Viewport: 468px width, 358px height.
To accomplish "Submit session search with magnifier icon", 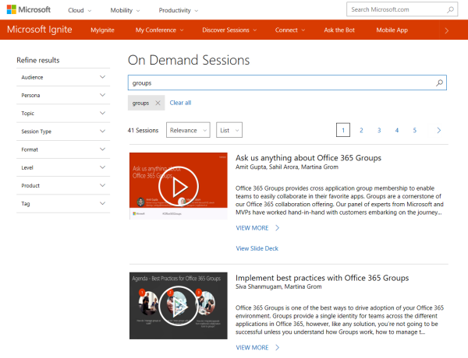I will coord(439,82).
